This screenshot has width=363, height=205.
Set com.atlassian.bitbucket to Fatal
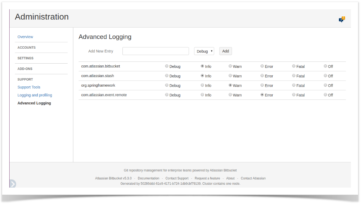click(294, 66)
